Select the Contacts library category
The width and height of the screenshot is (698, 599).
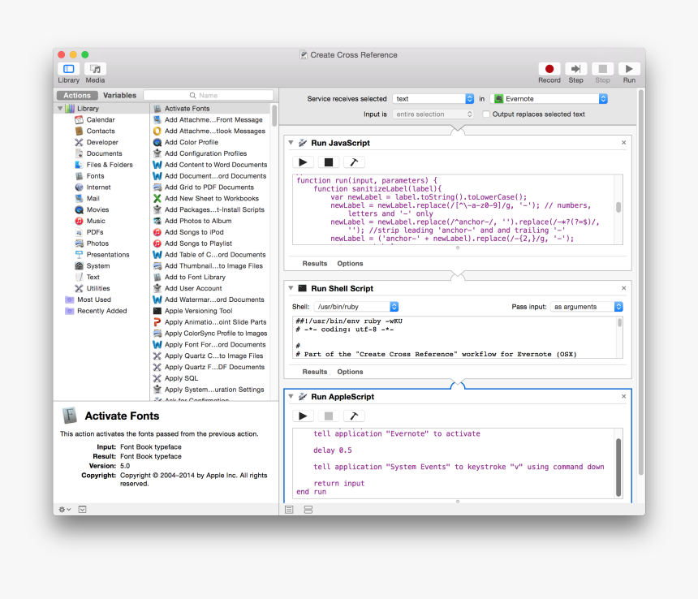point(101,131)
